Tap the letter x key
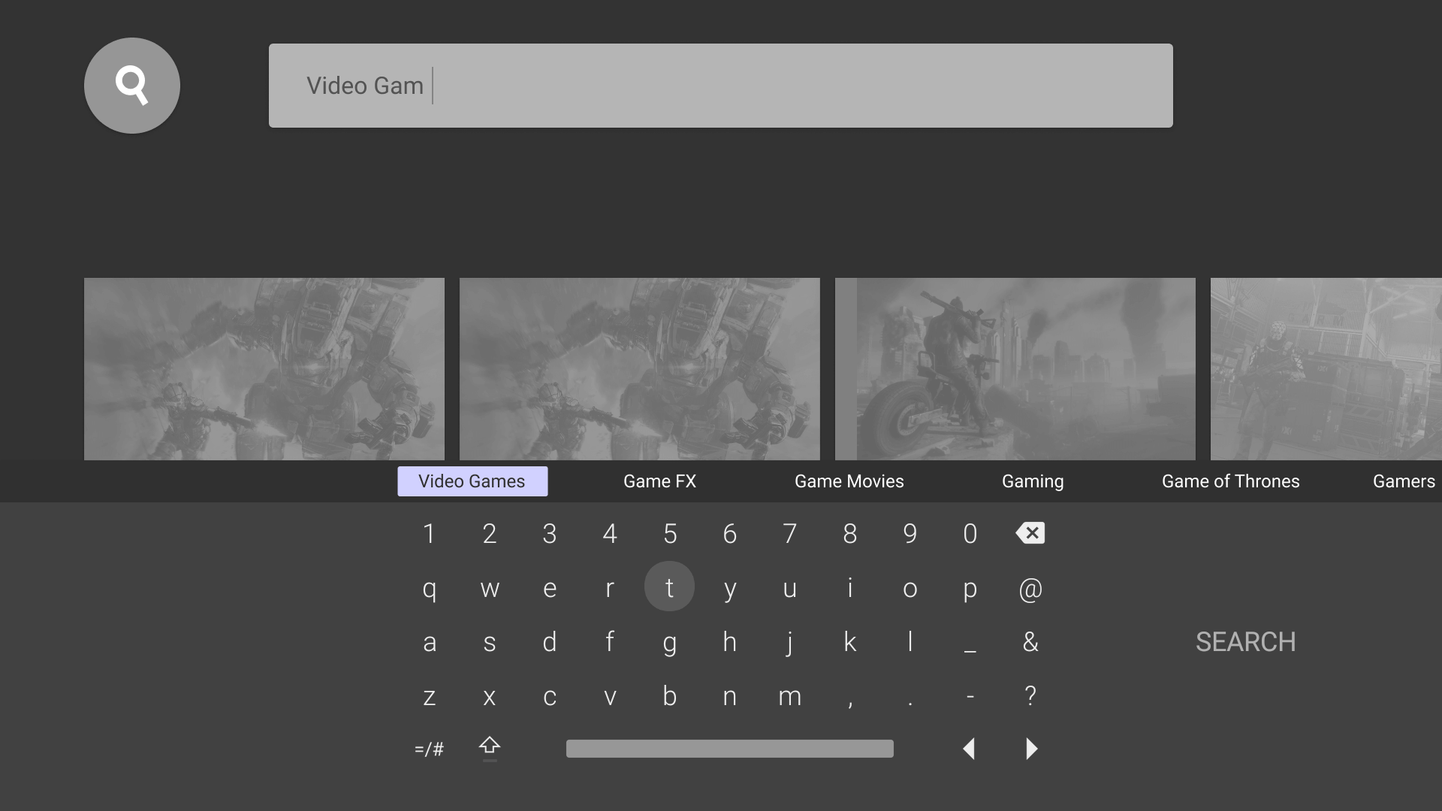This screenshot has width=1442, height=811. [x=490, y=697]
